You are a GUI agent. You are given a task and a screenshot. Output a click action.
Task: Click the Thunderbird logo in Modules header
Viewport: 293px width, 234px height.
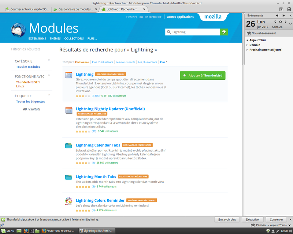tap(18, 30)
